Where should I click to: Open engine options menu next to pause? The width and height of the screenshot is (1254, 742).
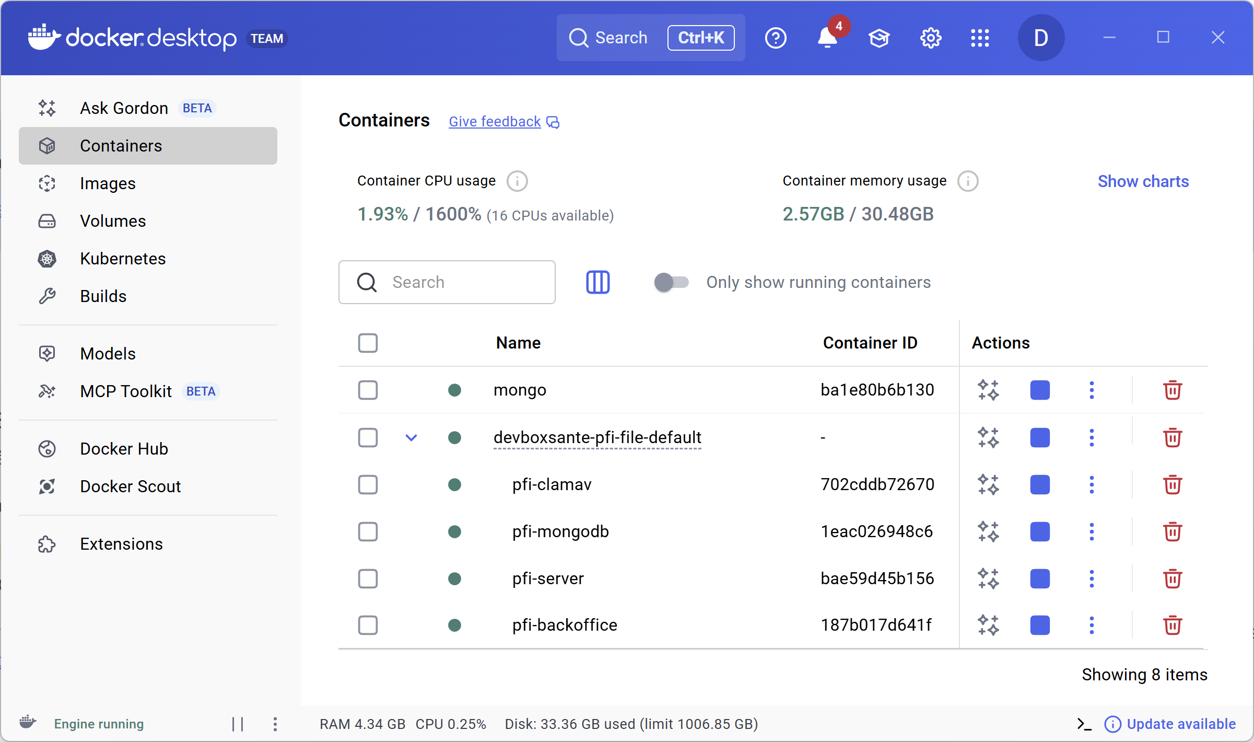(275, 724)
